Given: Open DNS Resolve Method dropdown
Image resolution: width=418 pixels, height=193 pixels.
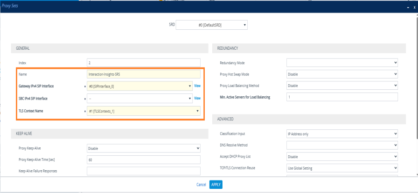Looking at the screenshot, I should [341, 145].
